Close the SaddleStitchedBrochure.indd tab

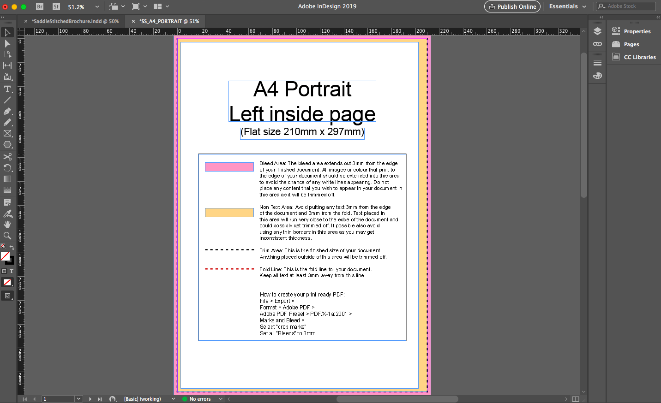[x=26, y=21]
